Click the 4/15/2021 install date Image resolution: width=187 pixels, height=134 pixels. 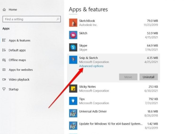(x=151, y=37)
